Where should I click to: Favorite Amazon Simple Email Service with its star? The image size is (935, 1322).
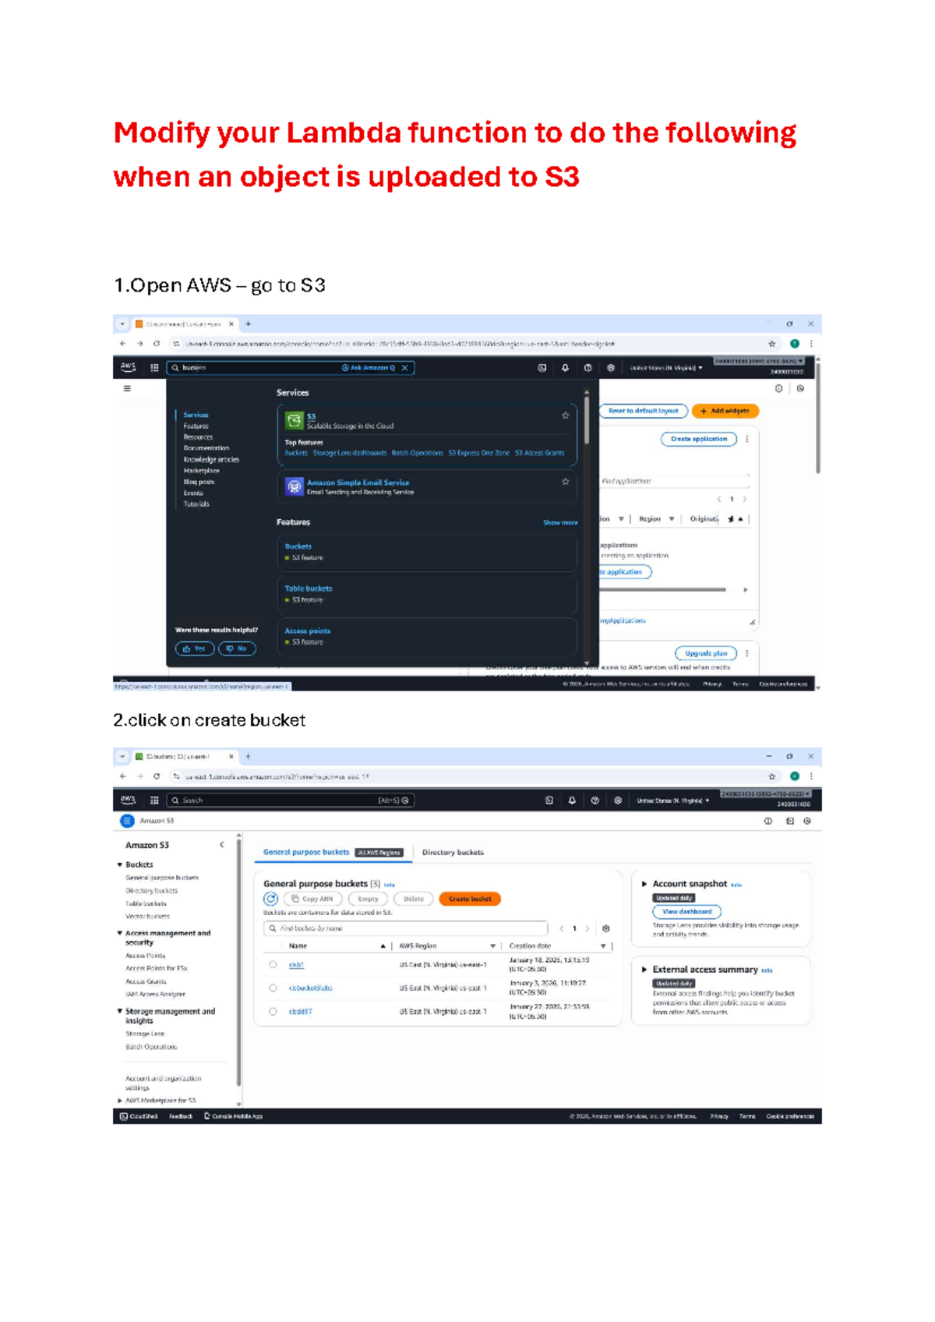tap(566, 482)
